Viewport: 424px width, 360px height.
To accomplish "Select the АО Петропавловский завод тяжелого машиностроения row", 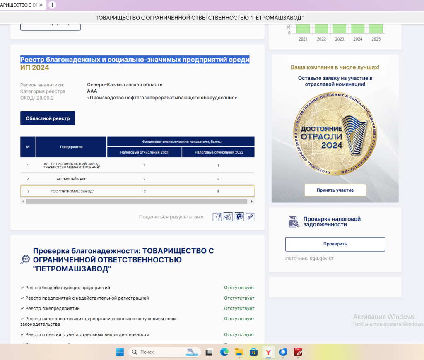I will tap(137, 166).
